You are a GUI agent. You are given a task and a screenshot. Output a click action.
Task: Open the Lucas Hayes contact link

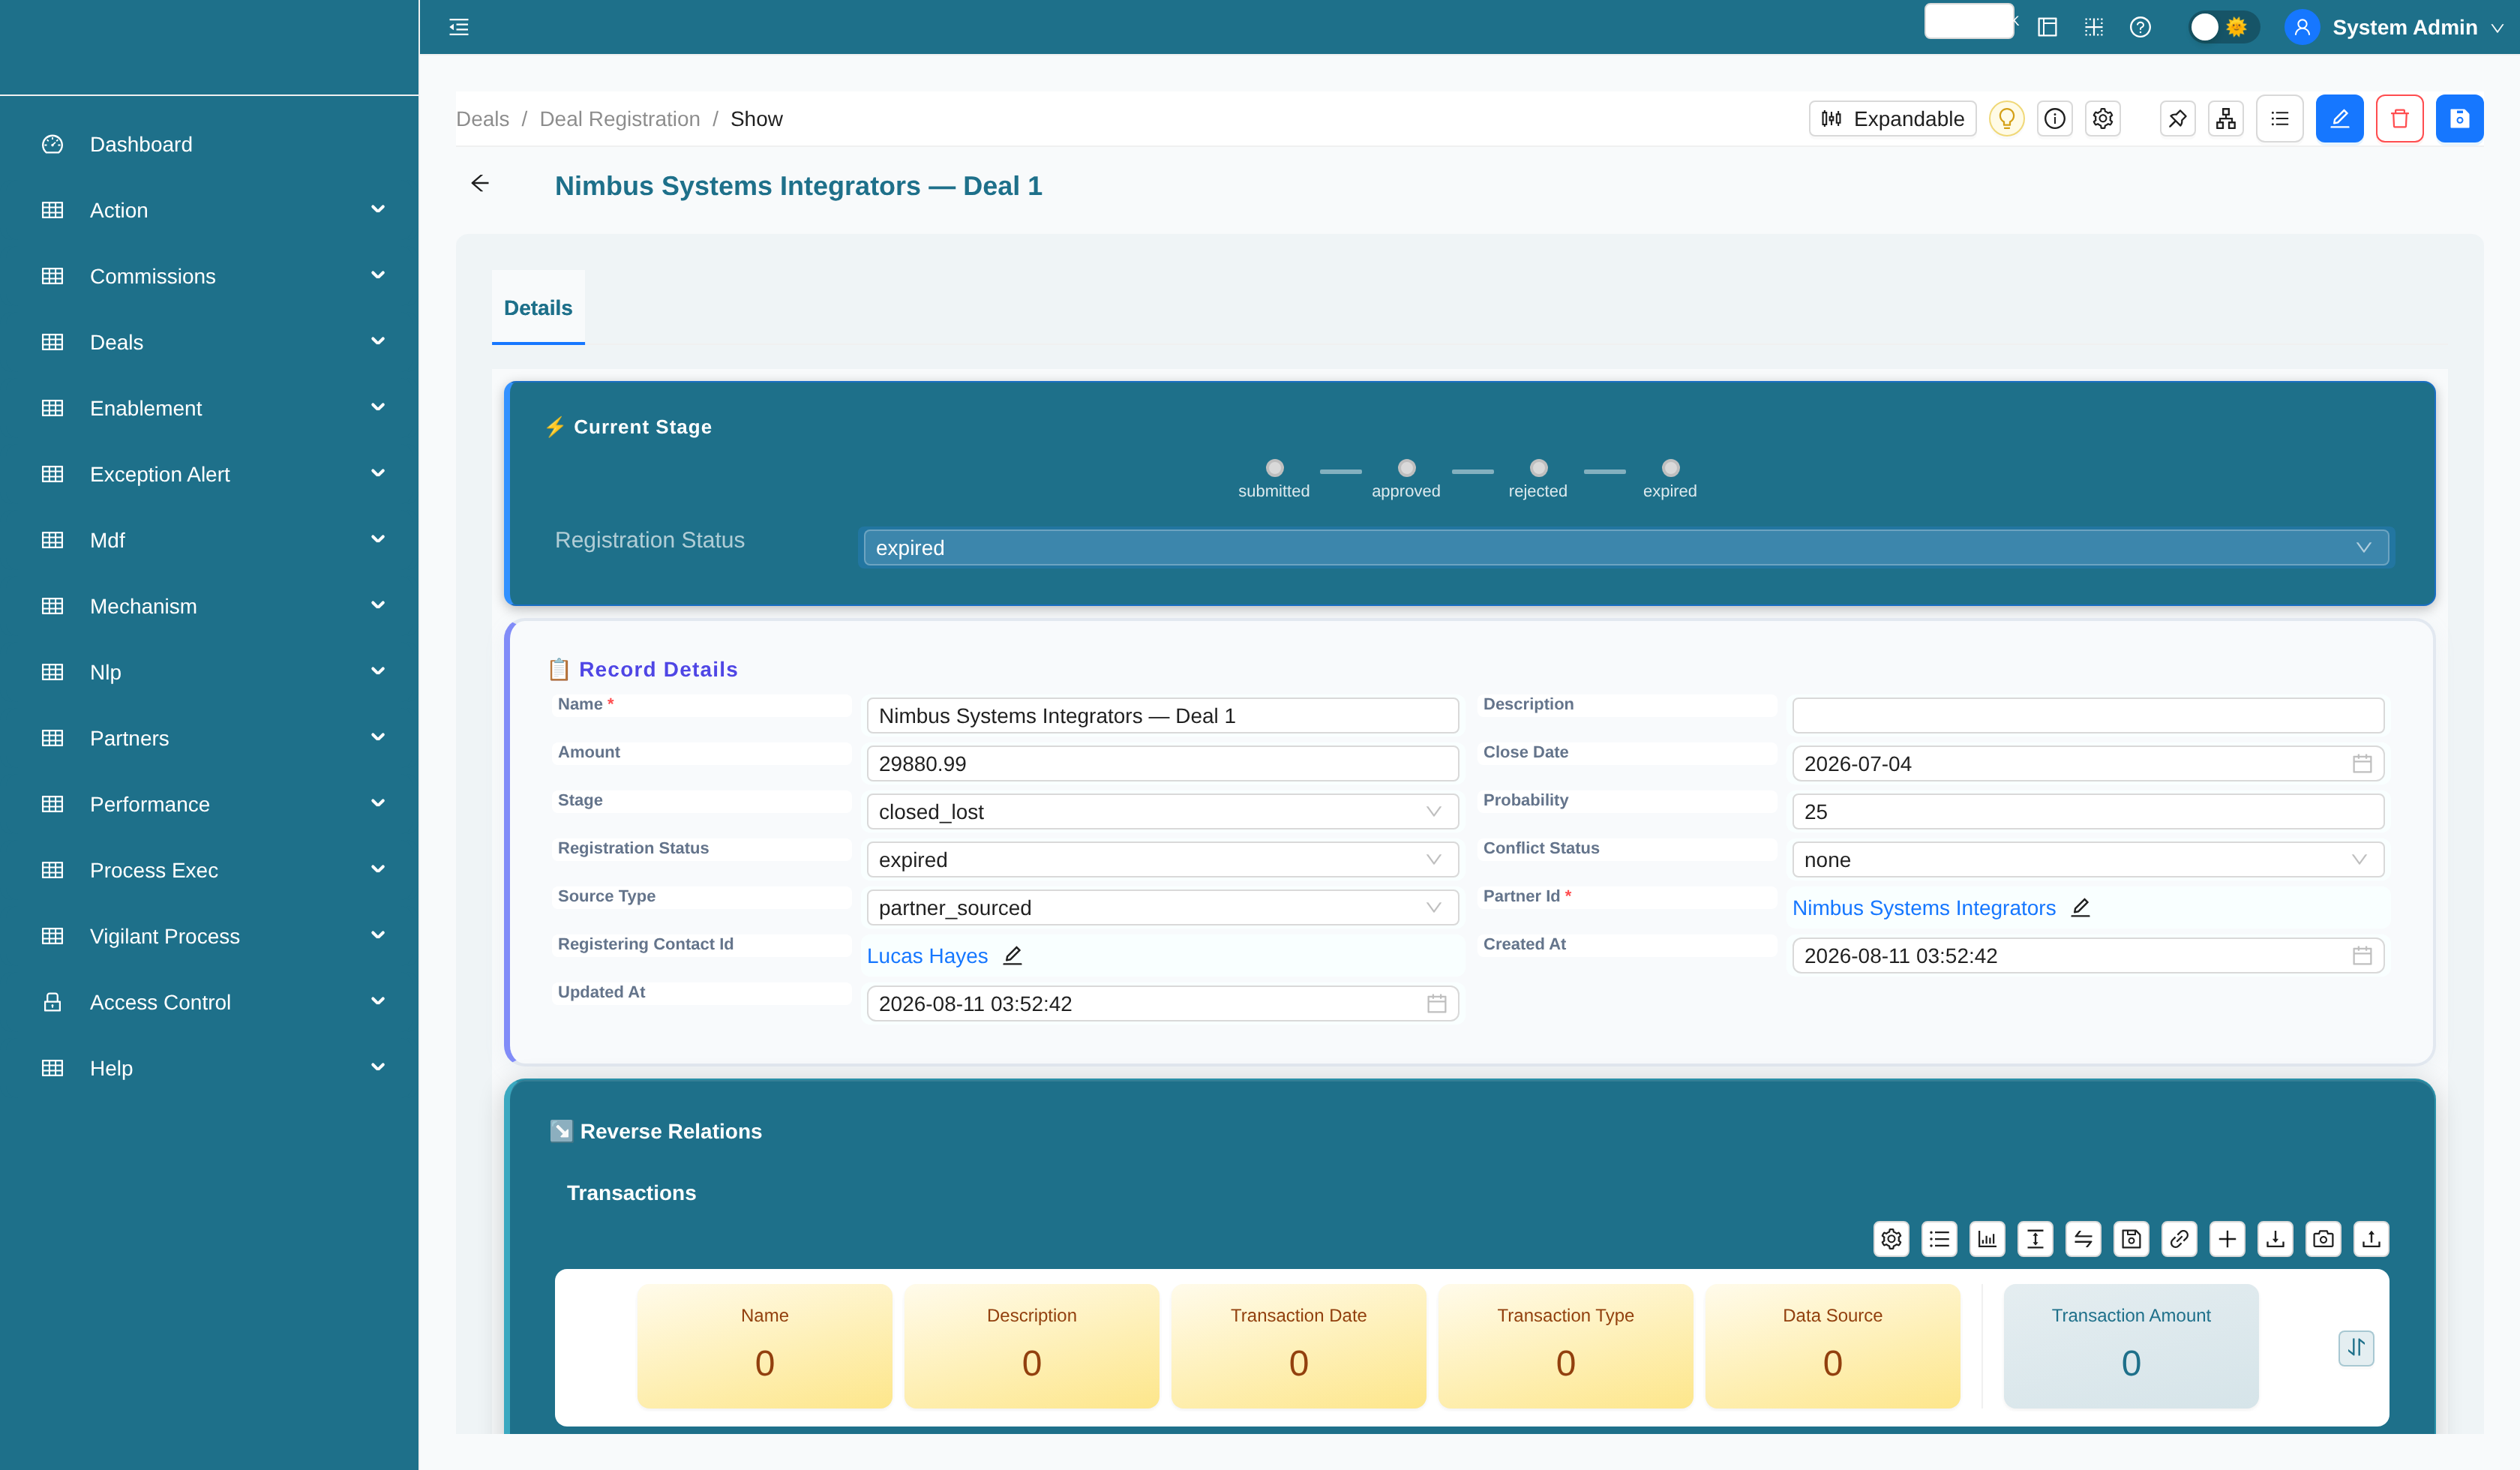click(927, 956)
